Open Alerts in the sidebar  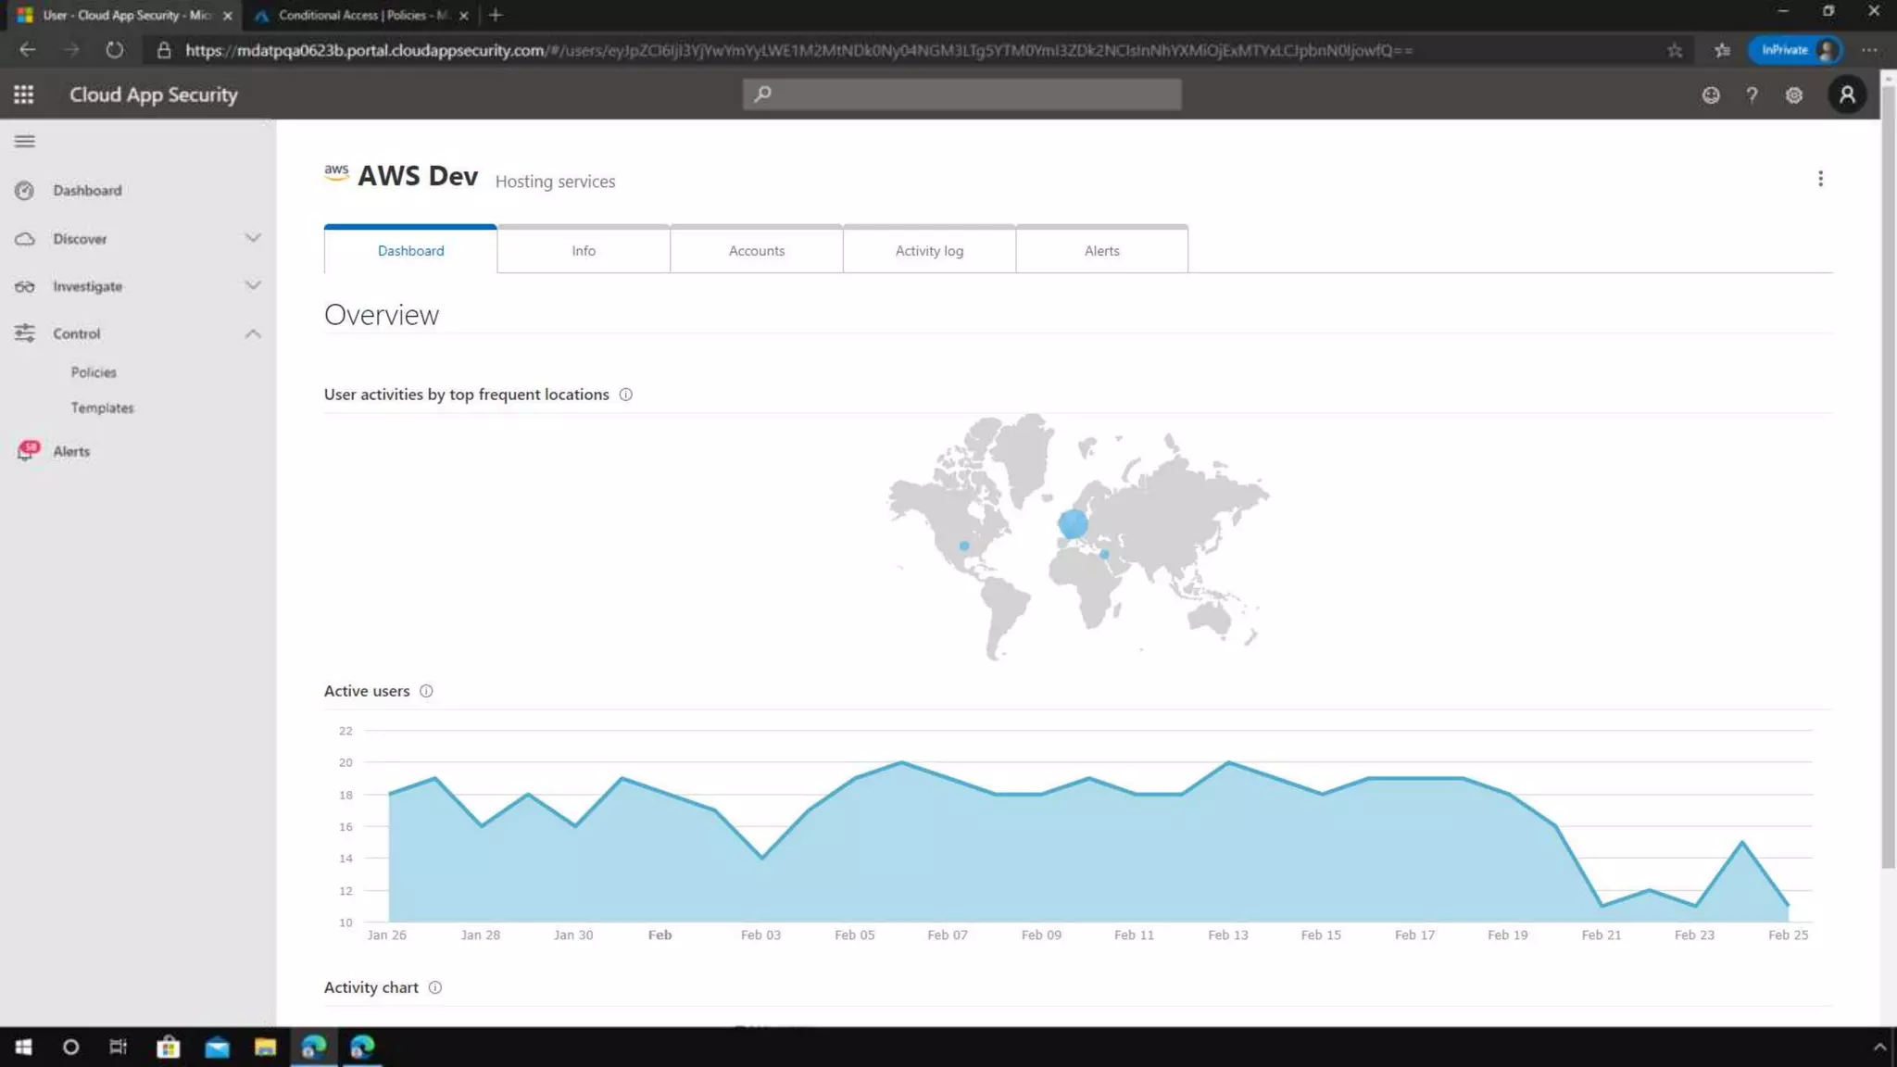point(71,451)
